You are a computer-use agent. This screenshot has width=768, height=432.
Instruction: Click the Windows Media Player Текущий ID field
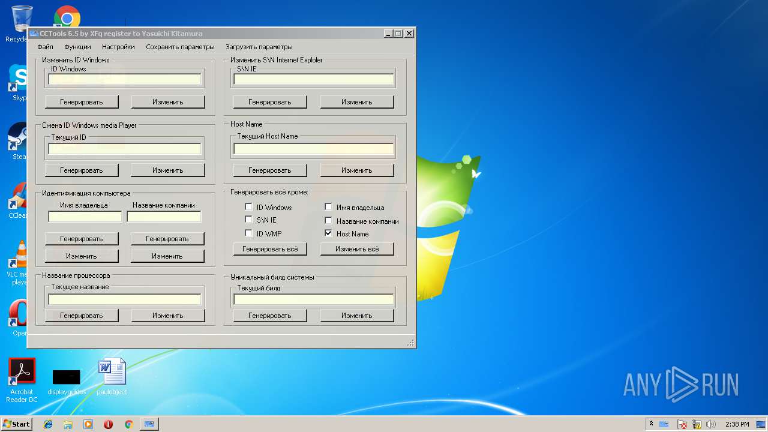click(x=125, y=149)
